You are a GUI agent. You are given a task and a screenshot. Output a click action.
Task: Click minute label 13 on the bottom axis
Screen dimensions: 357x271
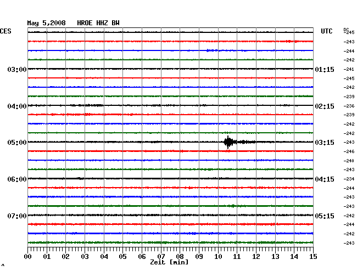point(275,257)
